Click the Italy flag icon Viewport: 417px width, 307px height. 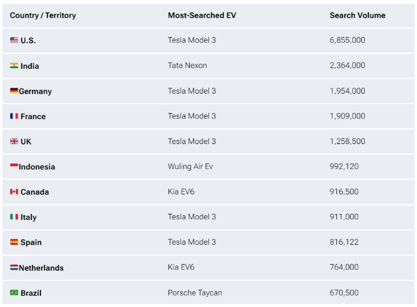(x=14, y=217)
